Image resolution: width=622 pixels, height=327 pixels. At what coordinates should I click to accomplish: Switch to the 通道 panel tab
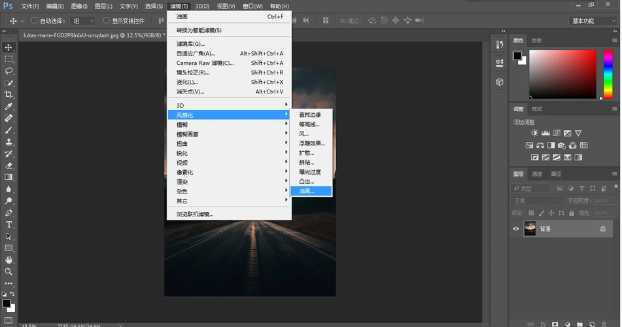point(537,174)
